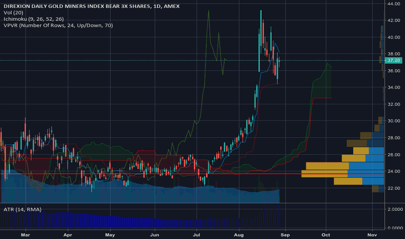
Task: Click the Oct label on time axis
Action: [x=326, y=235]
